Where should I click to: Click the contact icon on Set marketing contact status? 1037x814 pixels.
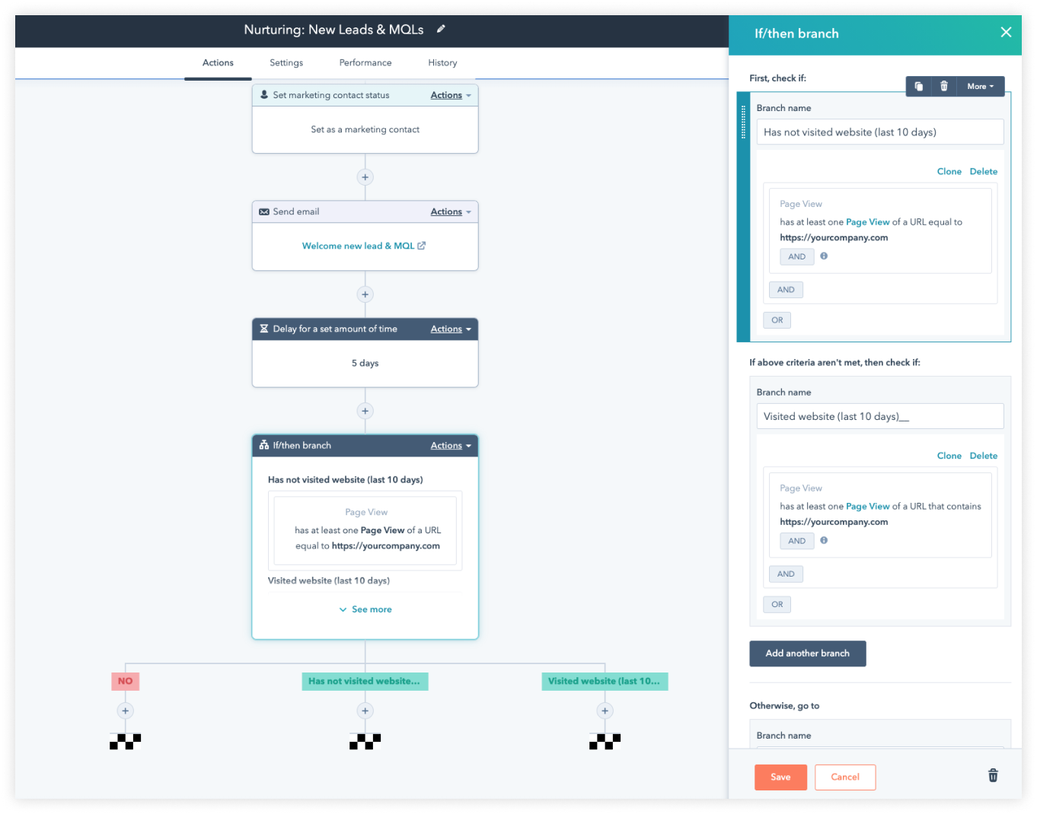click(x=264, y=94)
